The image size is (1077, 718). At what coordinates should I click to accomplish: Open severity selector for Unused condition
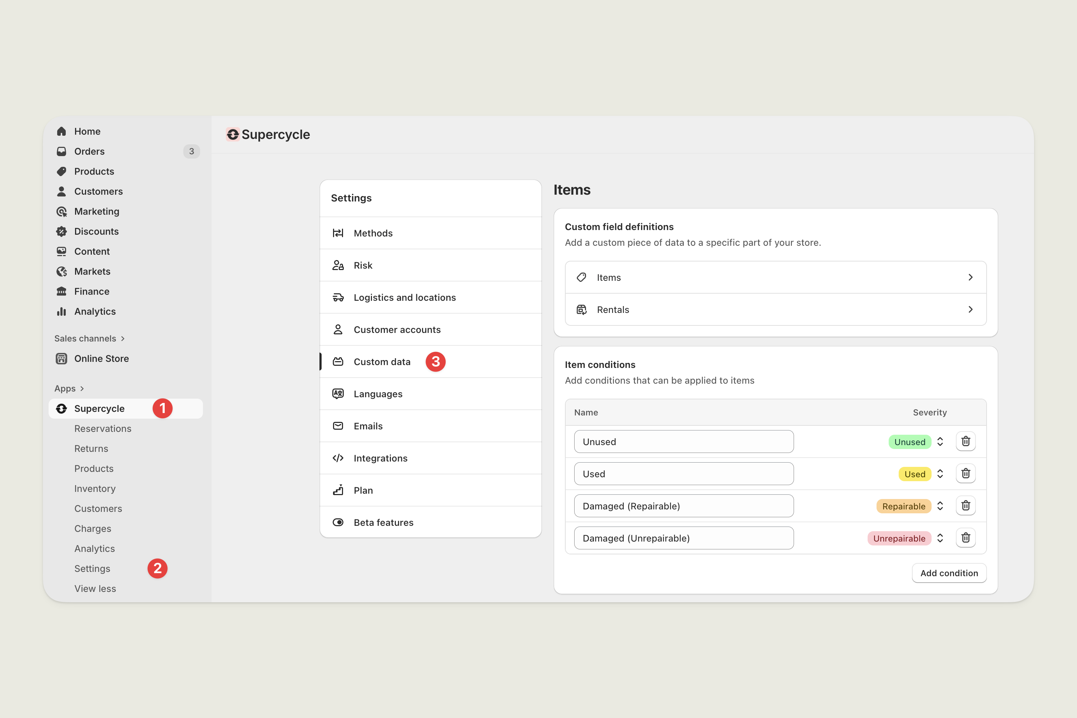[939, 442]
